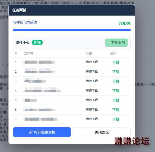Download file in row 7

pos(116,119)
